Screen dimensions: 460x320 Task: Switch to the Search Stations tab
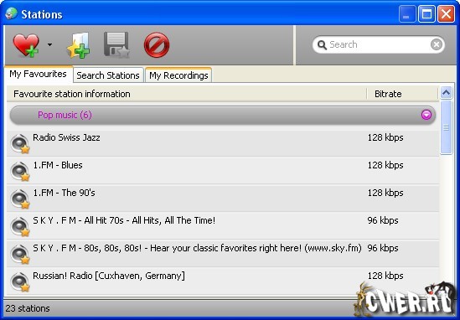click(x=108, y=75)
